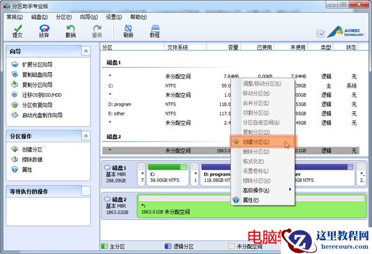Open the 分区(P) menu
The image size is (372, 254).
click(x=64, y=17)
